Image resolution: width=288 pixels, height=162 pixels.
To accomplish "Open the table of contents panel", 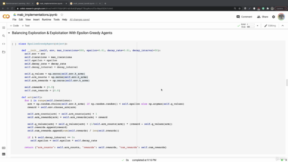I will coord(4,28).
